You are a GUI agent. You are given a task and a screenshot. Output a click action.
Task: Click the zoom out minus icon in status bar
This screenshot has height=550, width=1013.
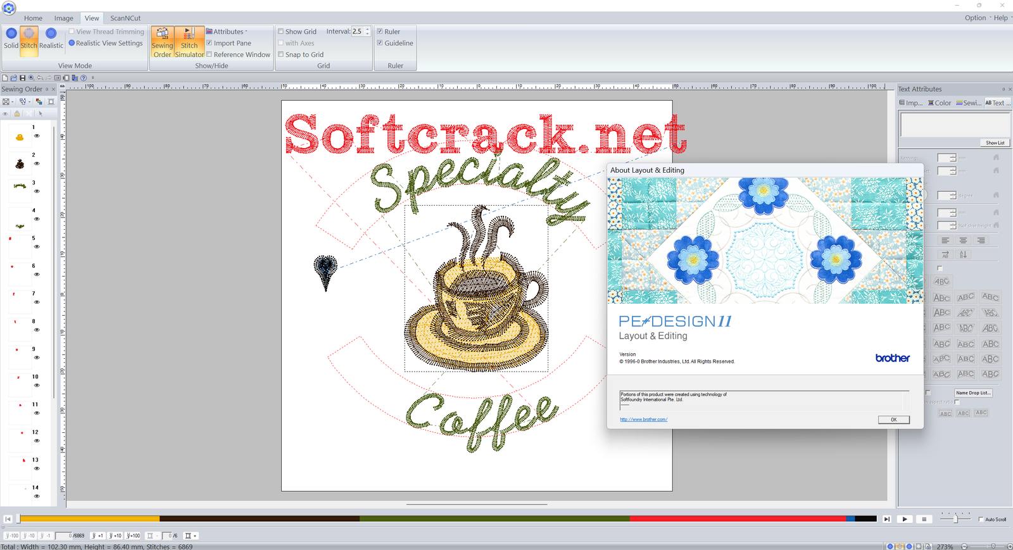[964, 546]
